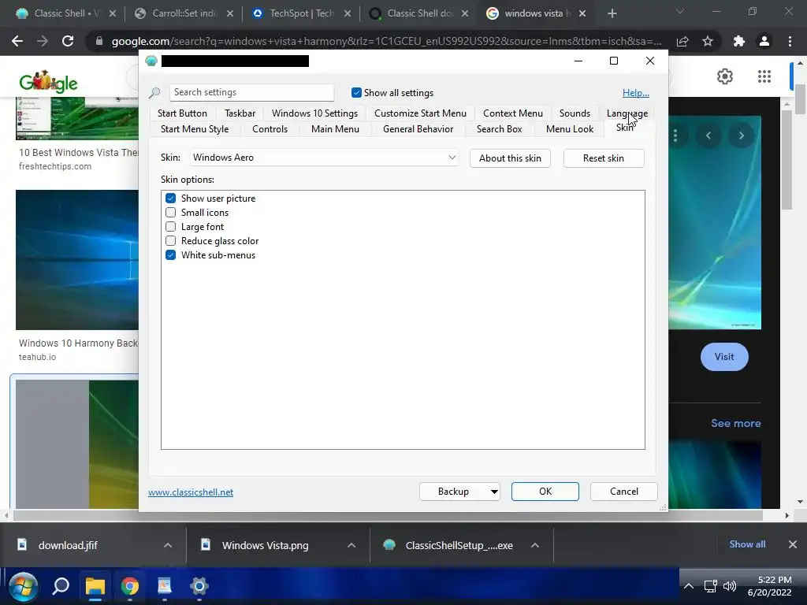Viewport: 807px width, 605px height.
Task: Toggle Show all settings checkbox
Action: (x=356, y=93)
